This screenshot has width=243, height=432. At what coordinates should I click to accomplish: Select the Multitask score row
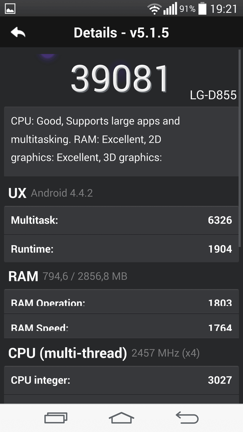click(121, 220)
